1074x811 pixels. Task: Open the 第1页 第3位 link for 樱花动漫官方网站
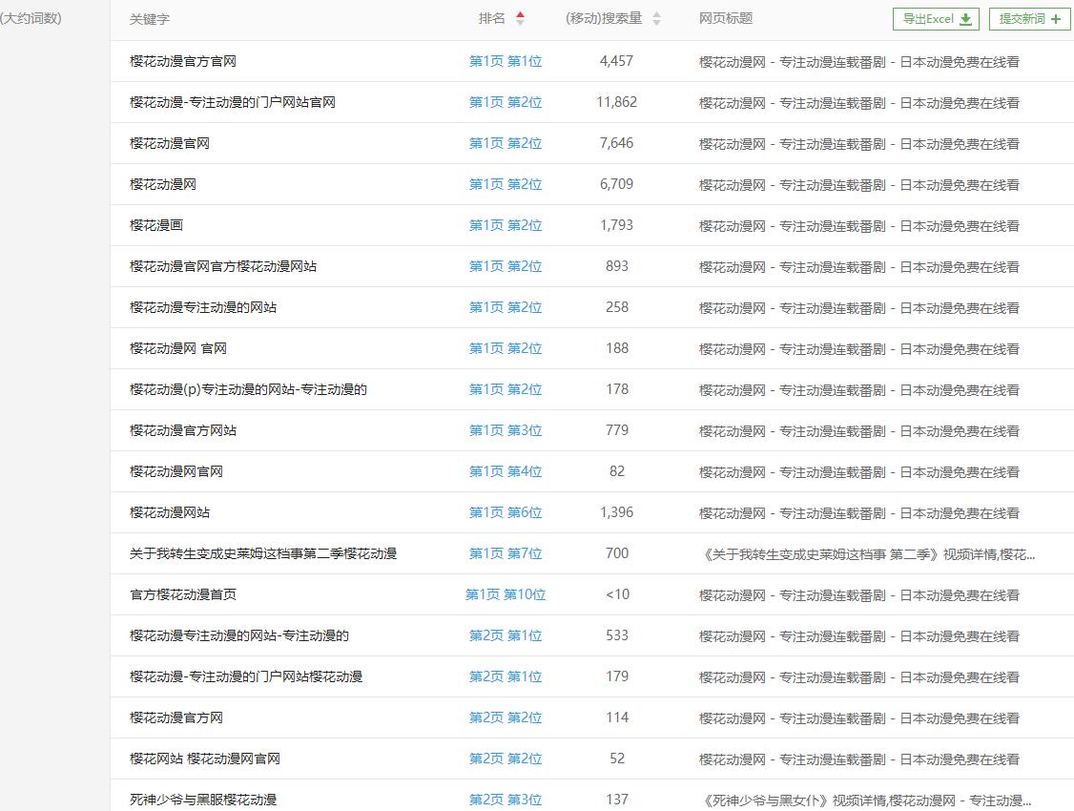[506, 430]
